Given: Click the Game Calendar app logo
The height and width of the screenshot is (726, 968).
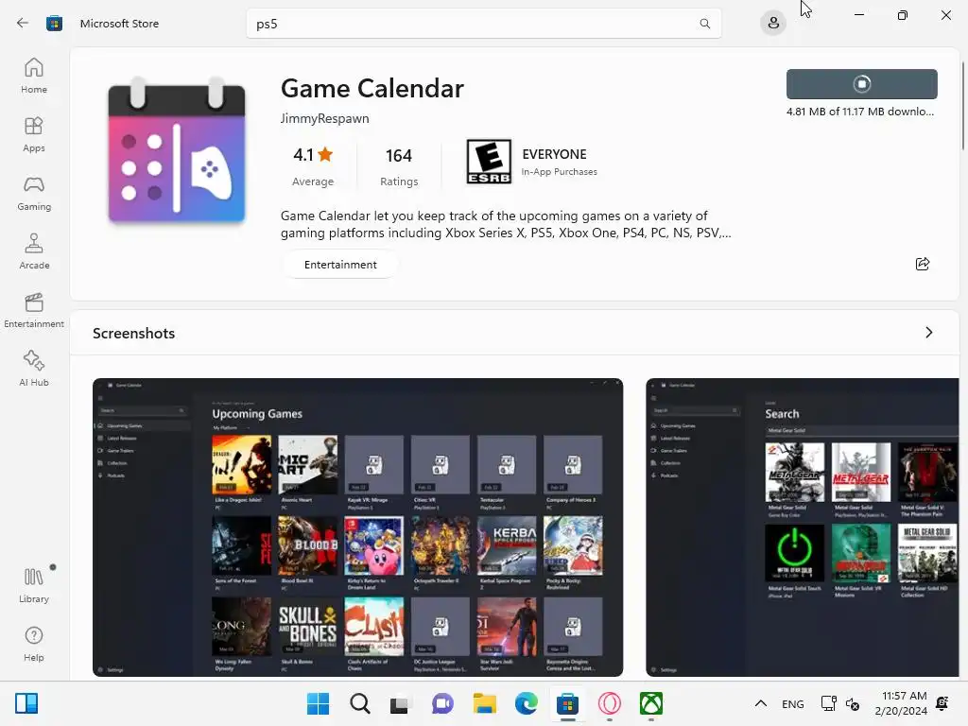Looking at the screenshot, I should tap(177, 150).
